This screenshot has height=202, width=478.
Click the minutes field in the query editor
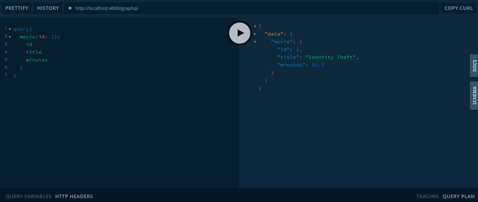[x=37, y=60]
